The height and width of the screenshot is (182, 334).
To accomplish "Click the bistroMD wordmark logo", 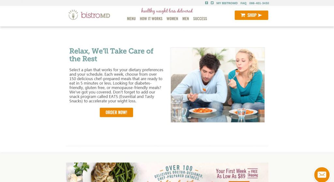I will 96,15.
